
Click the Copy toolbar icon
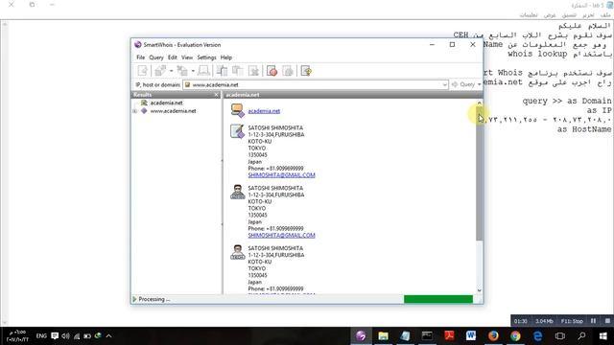[x=222, y=71]
